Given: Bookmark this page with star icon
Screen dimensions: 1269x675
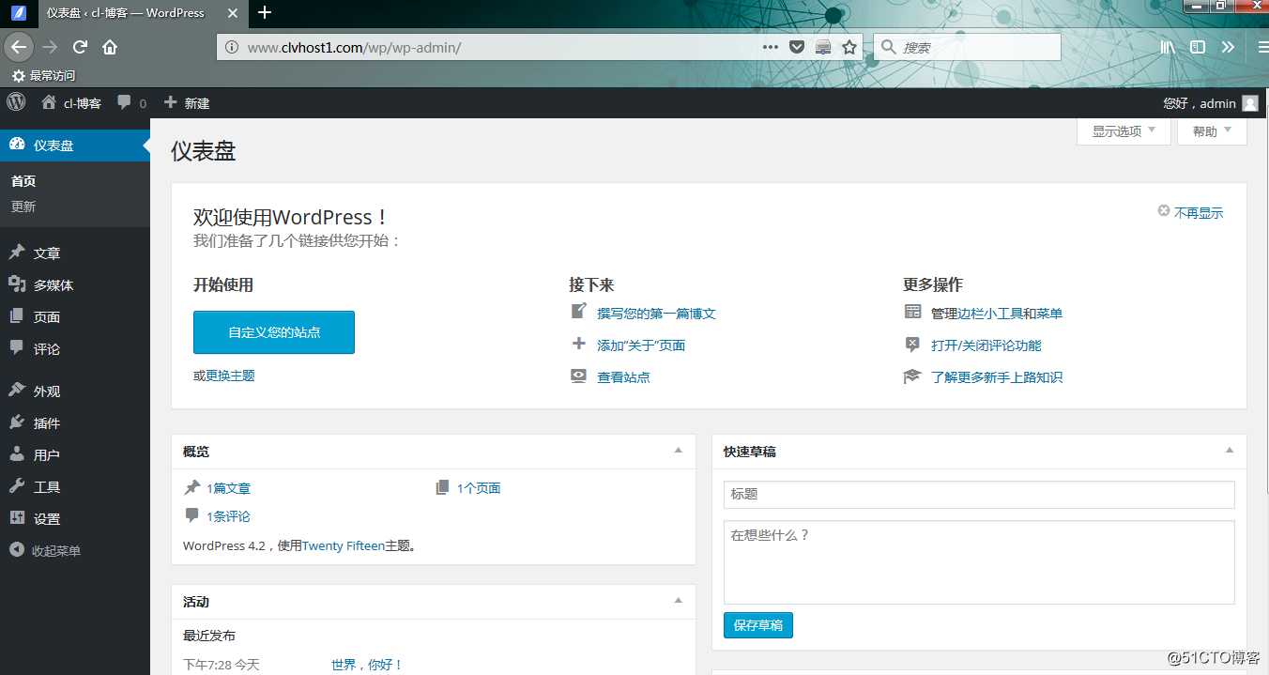Looking at the screenshot, I should [849, 47].
